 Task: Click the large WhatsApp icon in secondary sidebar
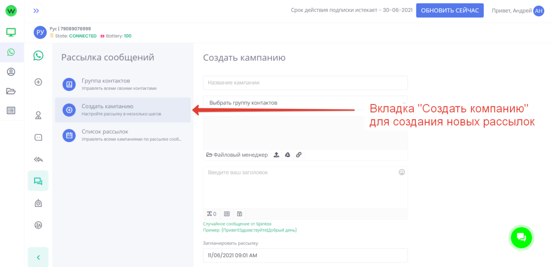[38, 56]
